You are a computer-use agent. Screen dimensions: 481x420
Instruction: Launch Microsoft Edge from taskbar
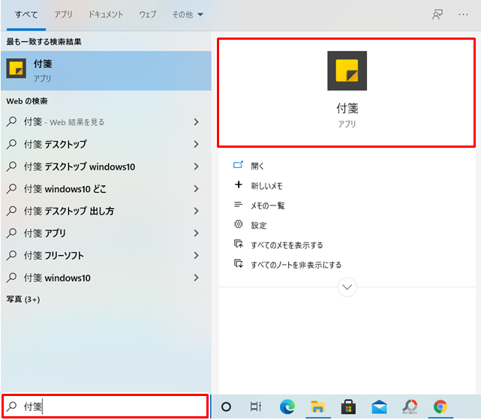(x=287, y=406)
